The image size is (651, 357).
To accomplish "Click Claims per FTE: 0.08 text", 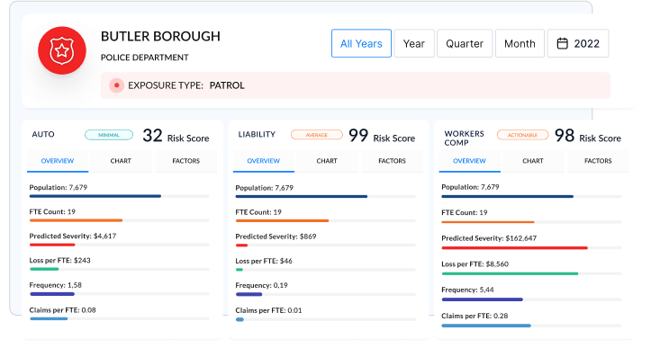I will (63, 310).
